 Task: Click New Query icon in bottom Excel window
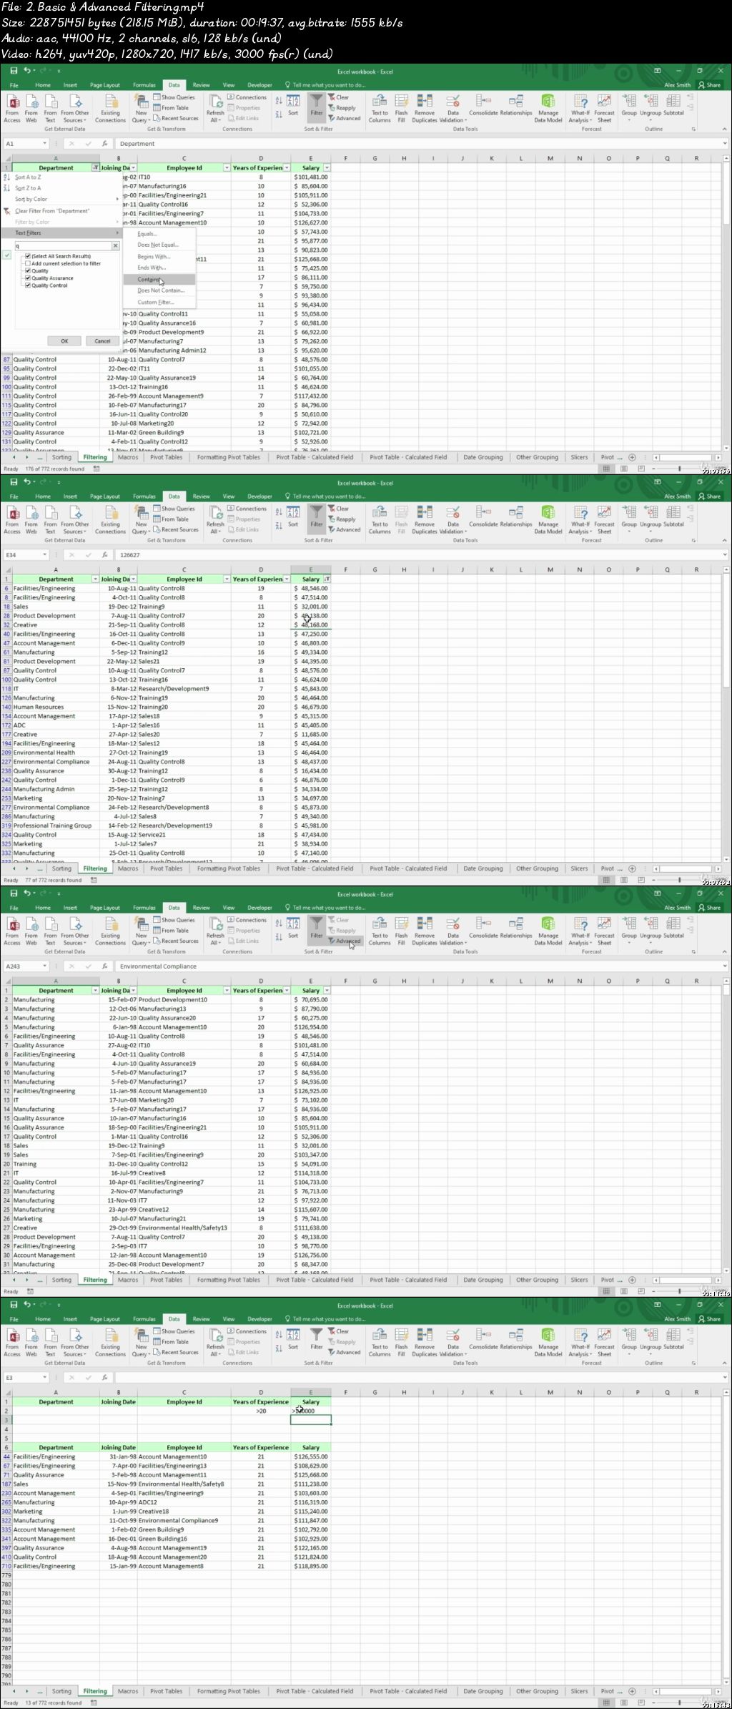(x=141, y=1342)
